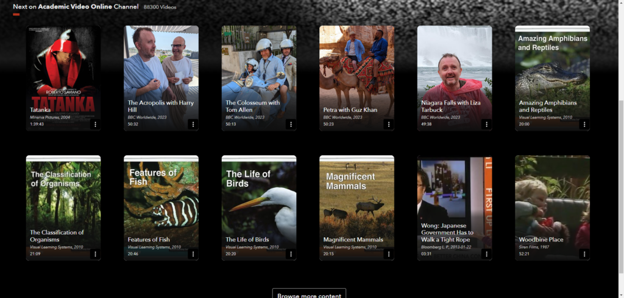Open kebab menu on Magnificent Mammals card
Viewport: 624px width, 298px height.
(389, 254)
